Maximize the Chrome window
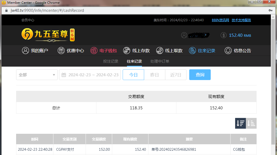This screenshot has height=155, width=277. pos(259,2)
